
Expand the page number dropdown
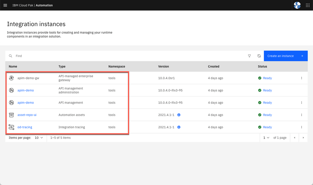[x=266, y=138]
